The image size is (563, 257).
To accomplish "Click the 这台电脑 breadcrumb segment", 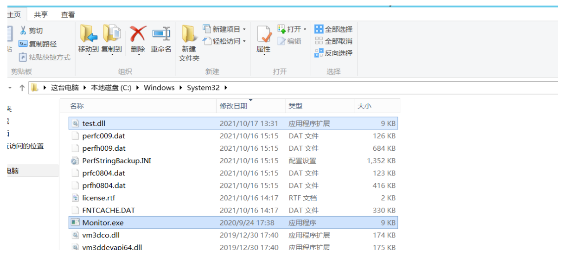I will pos(65,88).
